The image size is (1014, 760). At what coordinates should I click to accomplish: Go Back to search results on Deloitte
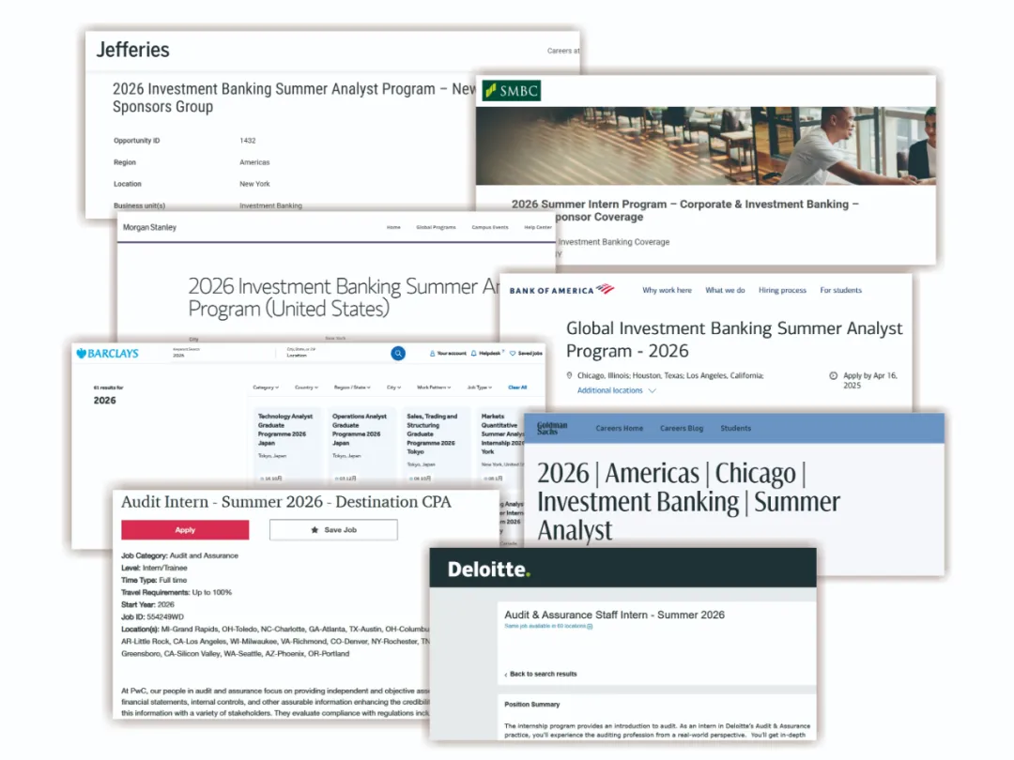tap(541, 674)
